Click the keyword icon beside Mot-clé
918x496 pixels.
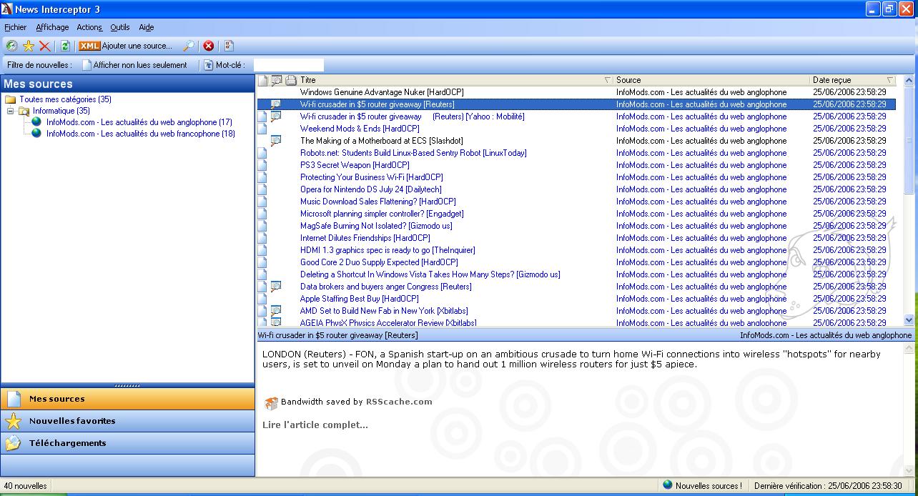point(209,65)
